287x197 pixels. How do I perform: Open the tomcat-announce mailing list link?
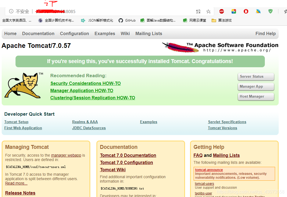click(209, 170)
